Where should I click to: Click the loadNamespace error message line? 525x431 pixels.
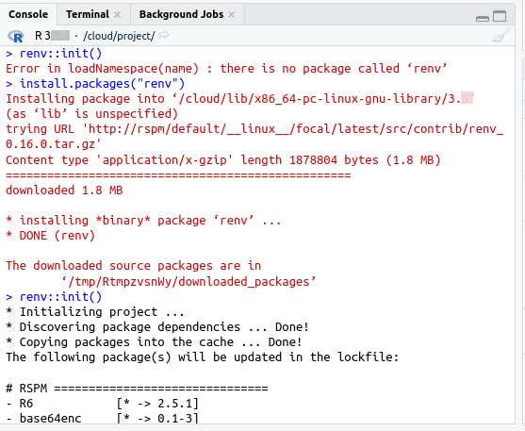[226, 68]
